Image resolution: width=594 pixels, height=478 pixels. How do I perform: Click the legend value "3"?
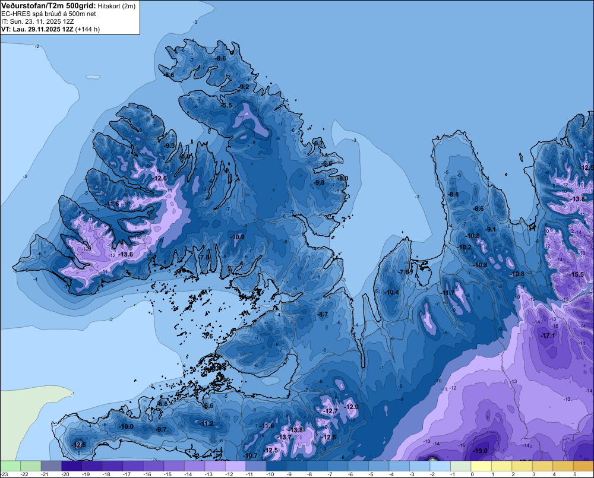(x=534, y=474)
